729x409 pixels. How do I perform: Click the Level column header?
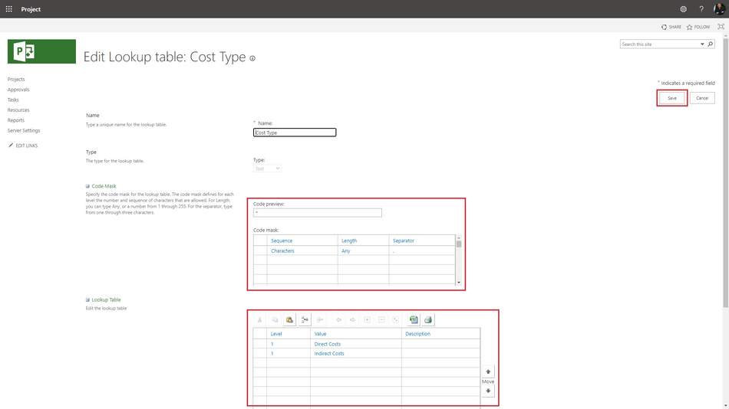[289, 334]
